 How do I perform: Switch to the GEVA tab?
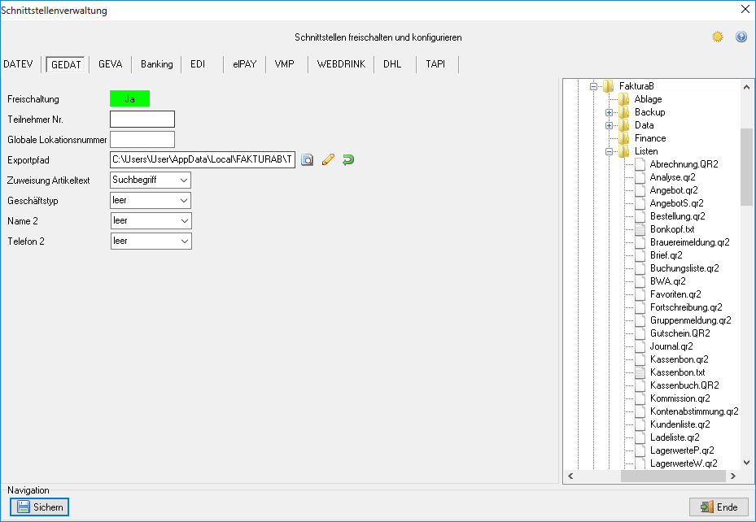point(111,64)
